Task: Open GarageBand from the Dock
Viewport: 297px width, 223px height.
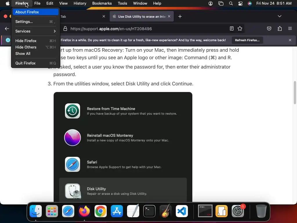Action: (x=166, y=211)
